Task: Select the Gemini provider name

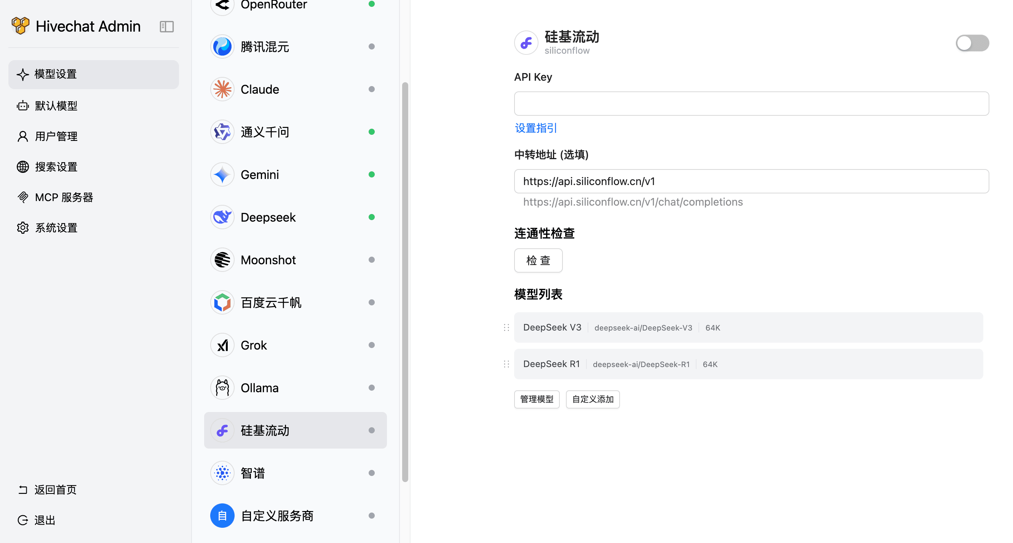Action: click(260, 174)
